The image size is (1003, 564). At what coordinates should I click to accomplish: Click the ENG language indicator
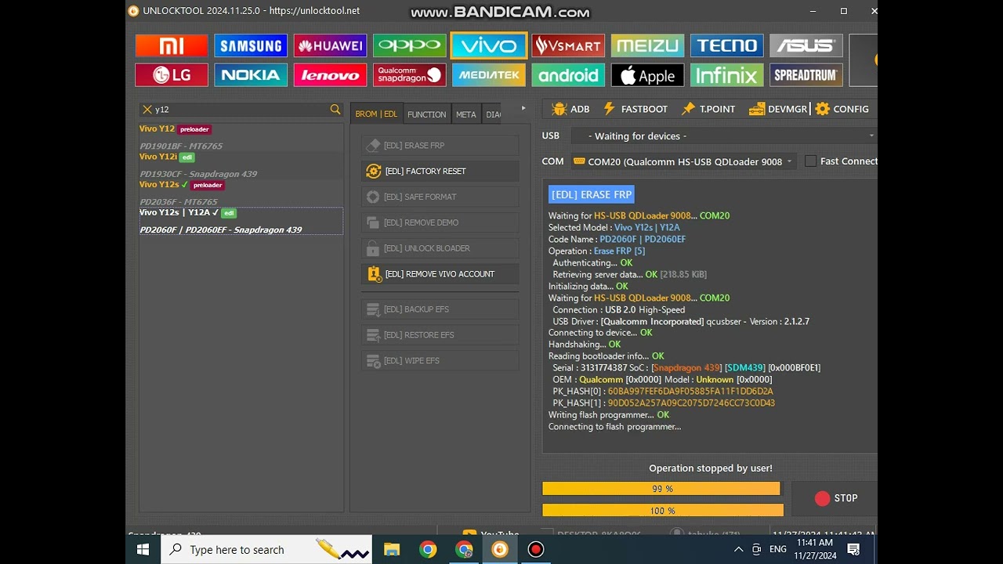coord(778,549)
